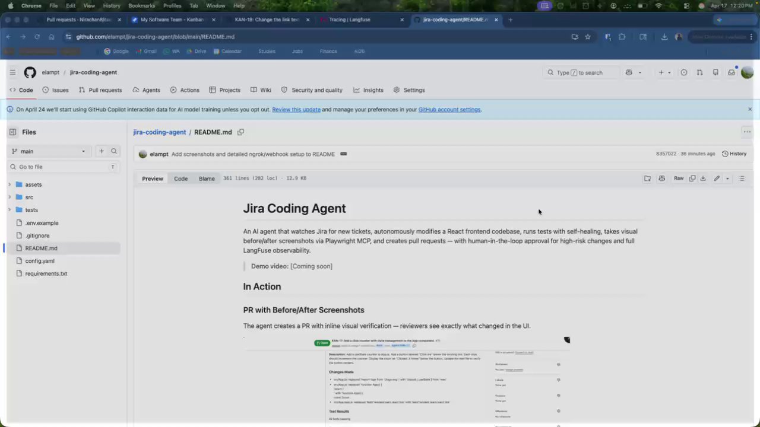Open the create new plus menu
The width and height of the screenshot is (760, 427).
(664, 72)
